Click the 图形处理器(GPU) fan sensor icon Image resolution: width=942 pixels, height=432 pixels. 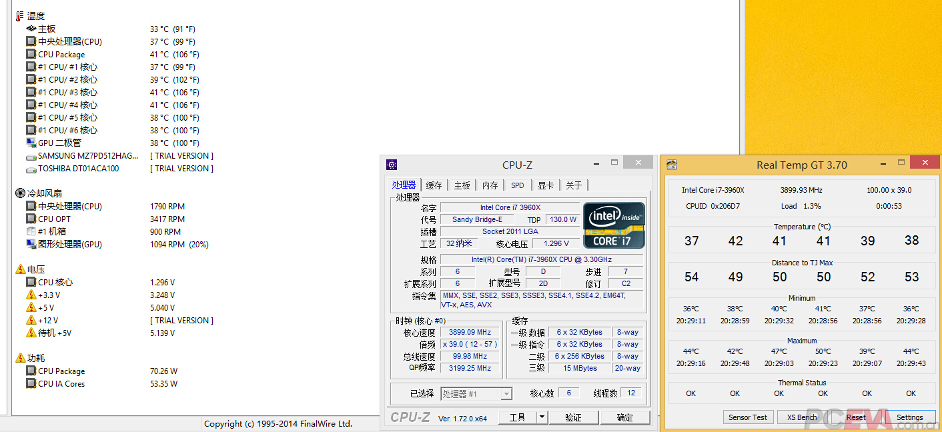coord(31,244)
